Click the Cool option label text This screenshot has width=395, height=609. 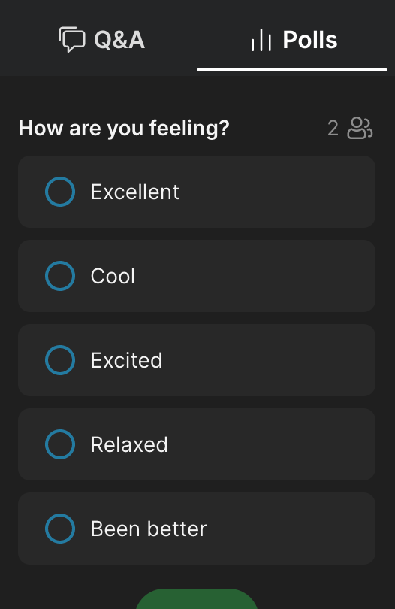pyautogui.click(x=113, y=276)
